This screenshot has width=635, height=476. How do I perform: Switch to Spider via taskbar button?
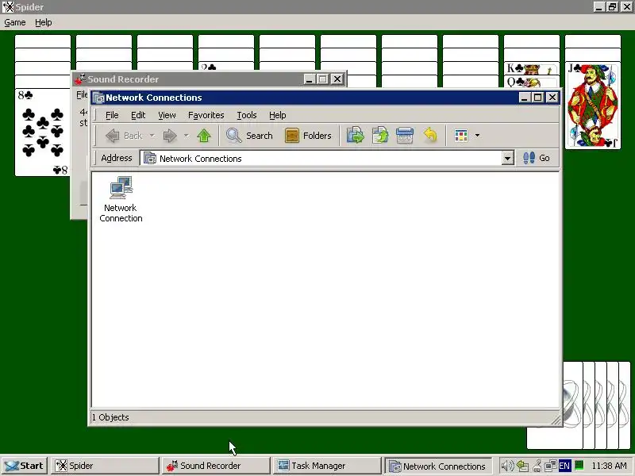point(105,466)
